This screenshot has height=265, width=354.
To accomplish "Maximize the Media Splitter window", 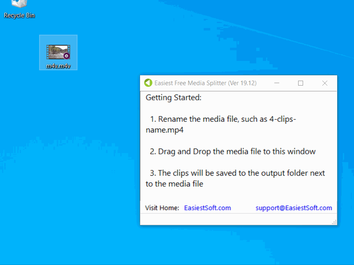I will click(301, 83).
